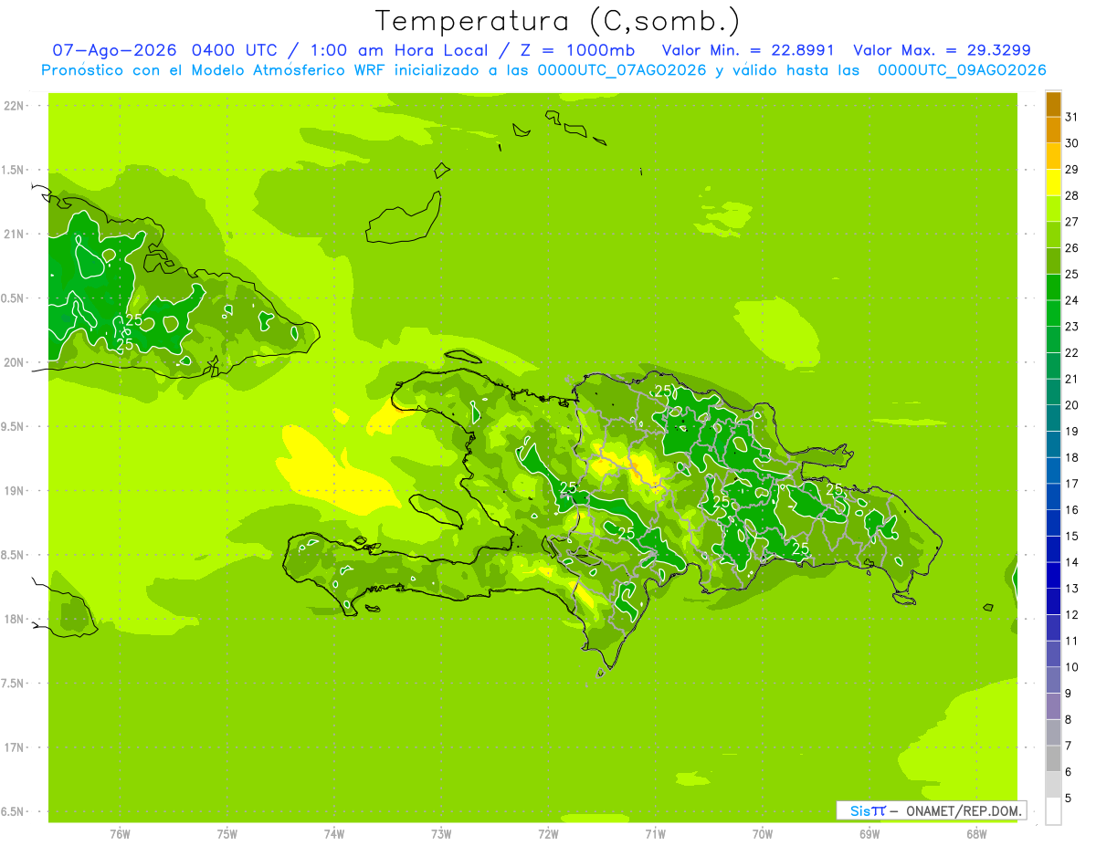Click the '0000UTC_07AGO2026' initialization time text
The height and width of the screenshot is (846, 1096).
622,70
